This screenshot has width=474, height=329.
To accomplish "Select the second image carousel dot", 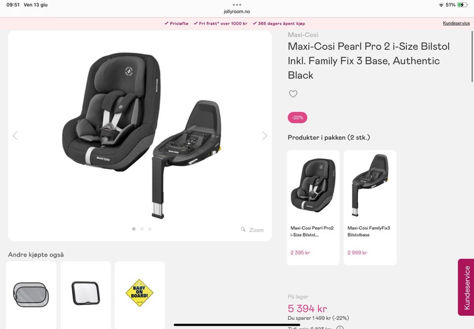I will 142,229.
